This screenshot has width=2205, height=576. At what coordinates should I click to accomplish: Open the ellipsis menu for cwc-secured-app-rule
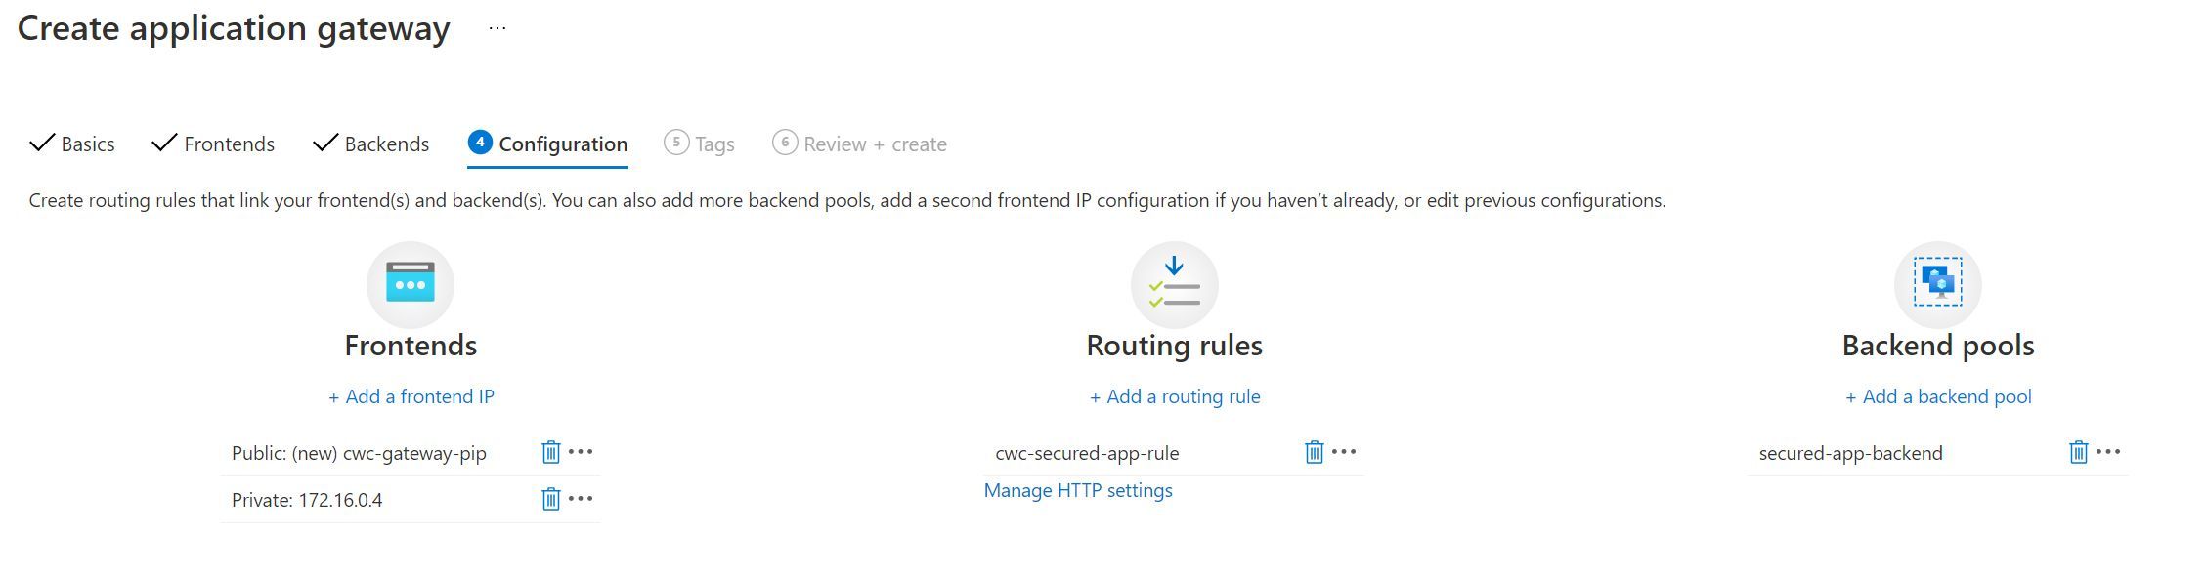1344,452
